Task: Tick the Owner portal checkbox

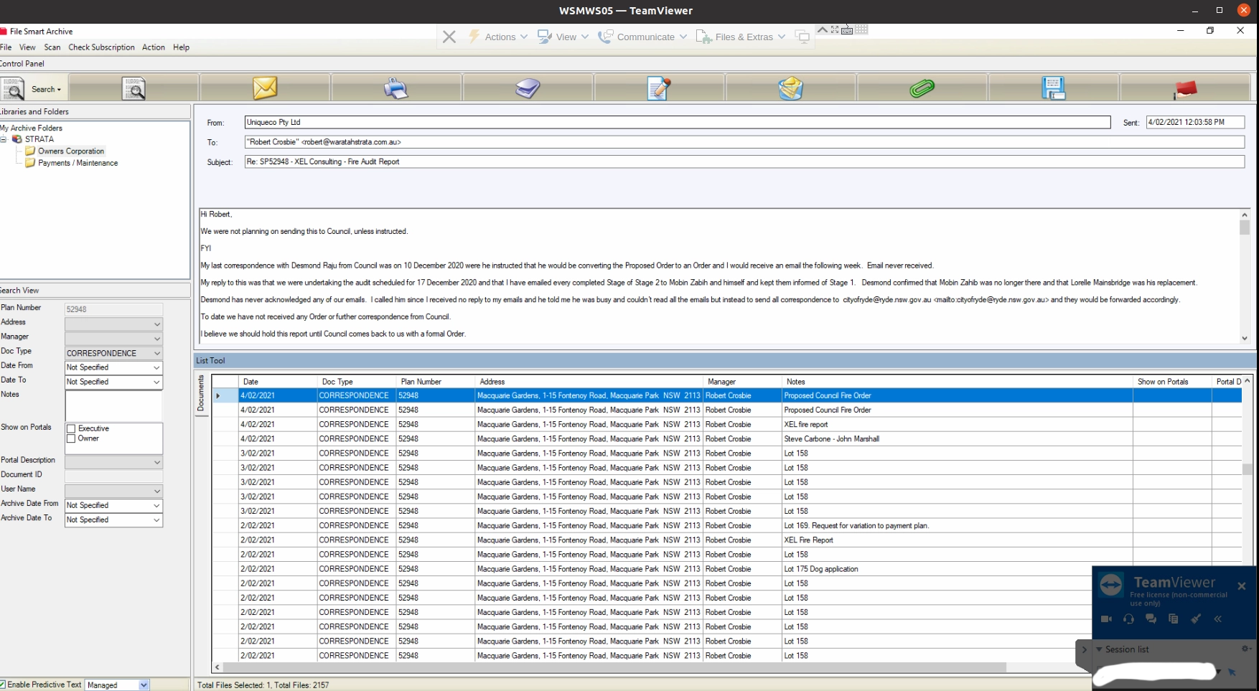Action: click(71, 438)
